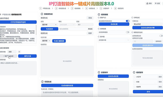
Task: Enable the 启用绿幕替换 switch
Action: click(x=128, y=32)
